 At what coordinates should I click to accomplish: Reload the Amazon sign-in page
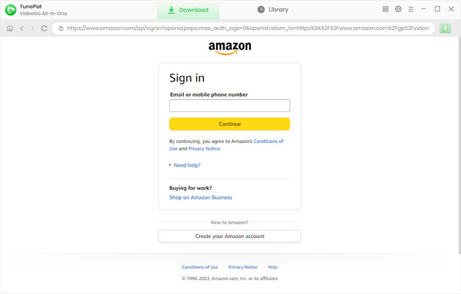pos(44,28)
